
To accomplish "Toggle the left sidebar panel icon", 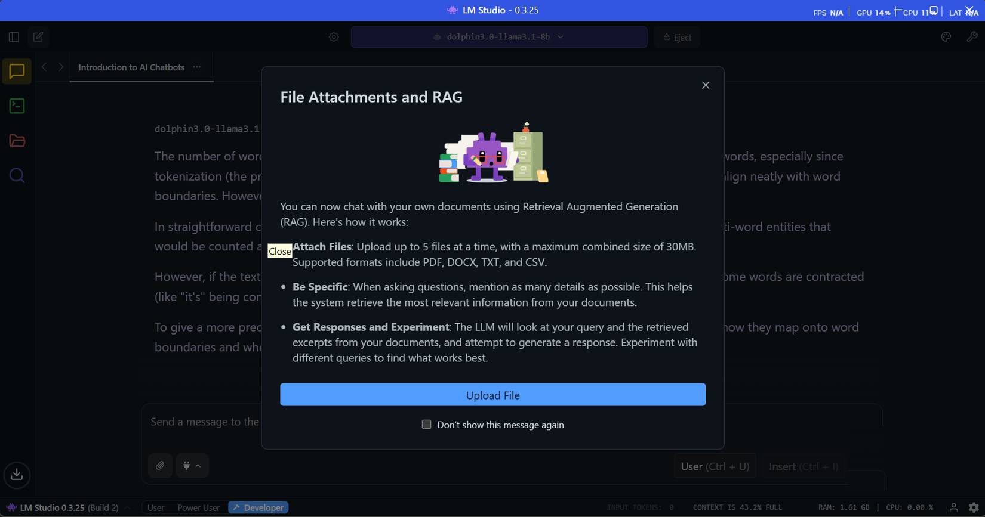I will click(x=14, y=37).
